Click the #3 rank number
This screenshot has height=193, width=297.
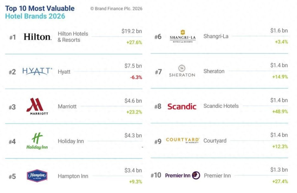12,107
